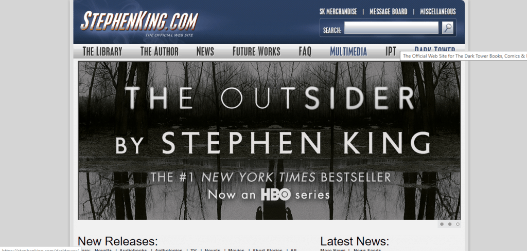
Task: Open the Future Works menu
Action: tap(256, 52)
